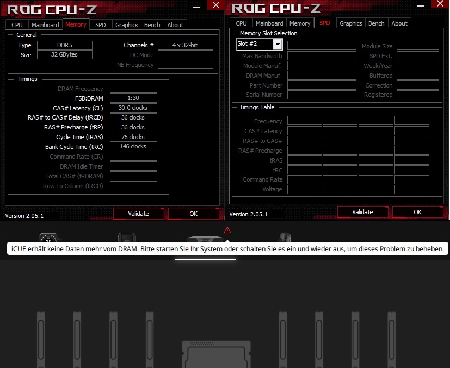Screen dimensions: 450x368
Task: Close the CPU-Z window showing Memory timings
Action: click(216, 5)
